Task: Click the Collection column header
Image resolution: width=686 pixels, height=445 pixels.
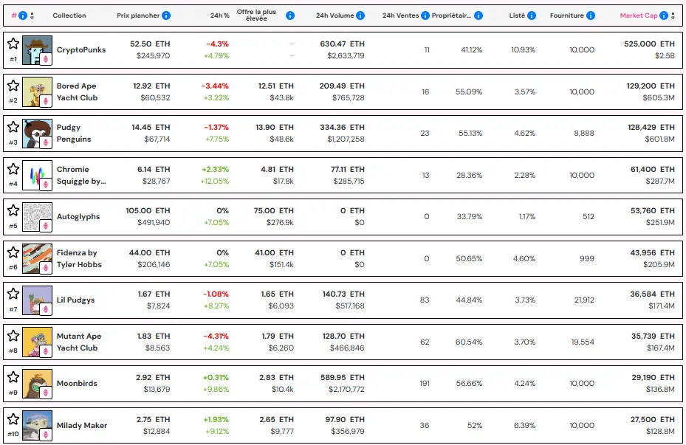Action: tap(68, 15)
